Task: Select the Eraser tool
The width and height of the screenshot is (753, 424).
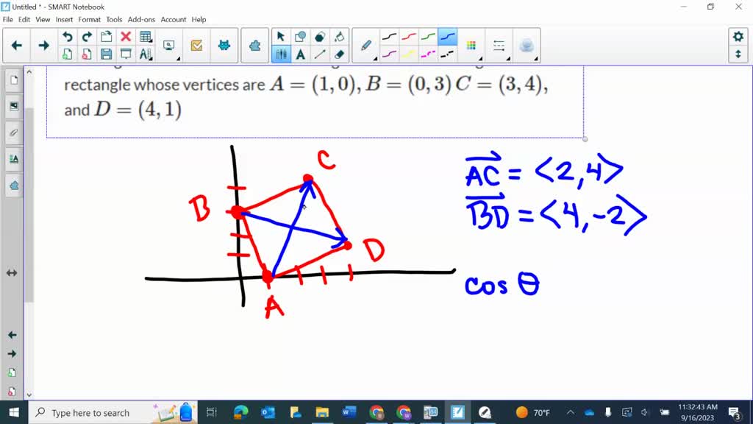Action: coord(338,54)
